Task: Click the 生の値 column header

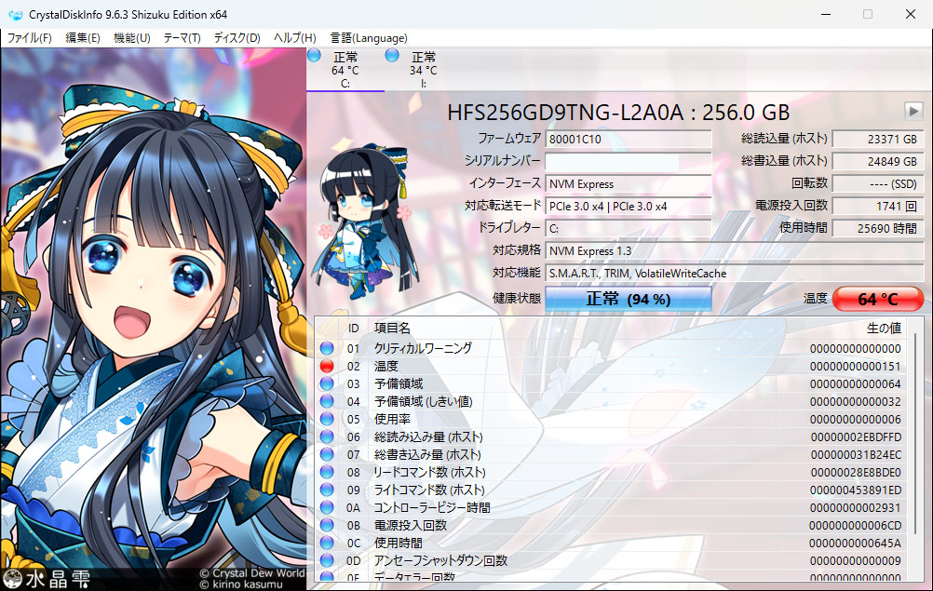Action: [x=884, y=329]
